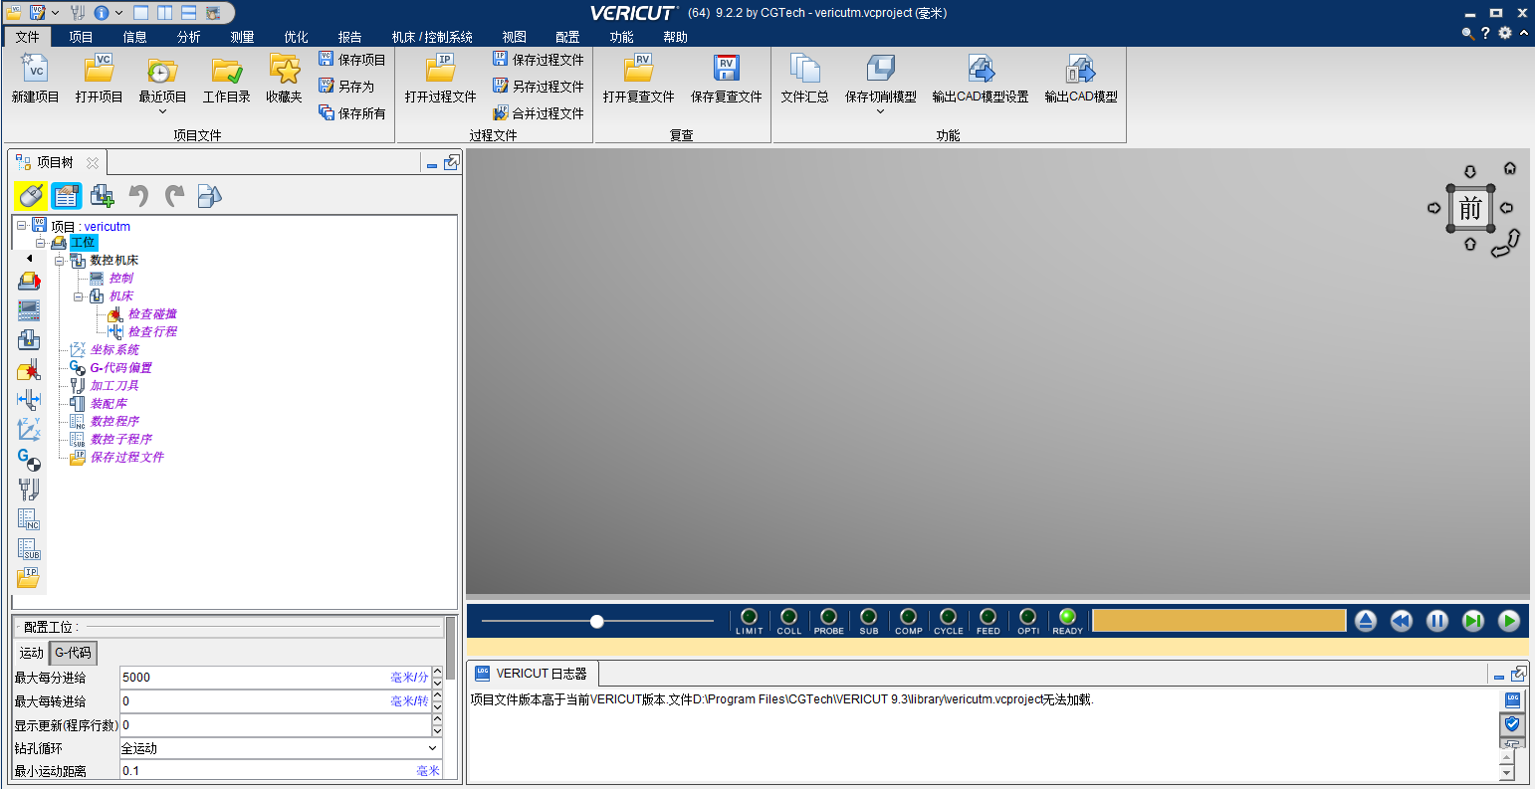
Task: Toggle the SUB status light
Action: coord(869,617)
